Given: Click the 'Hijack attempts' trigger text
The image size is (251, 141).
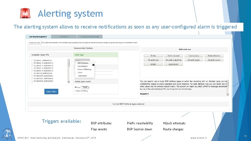Looking at the screenshot, I should [x=174, y=123].
